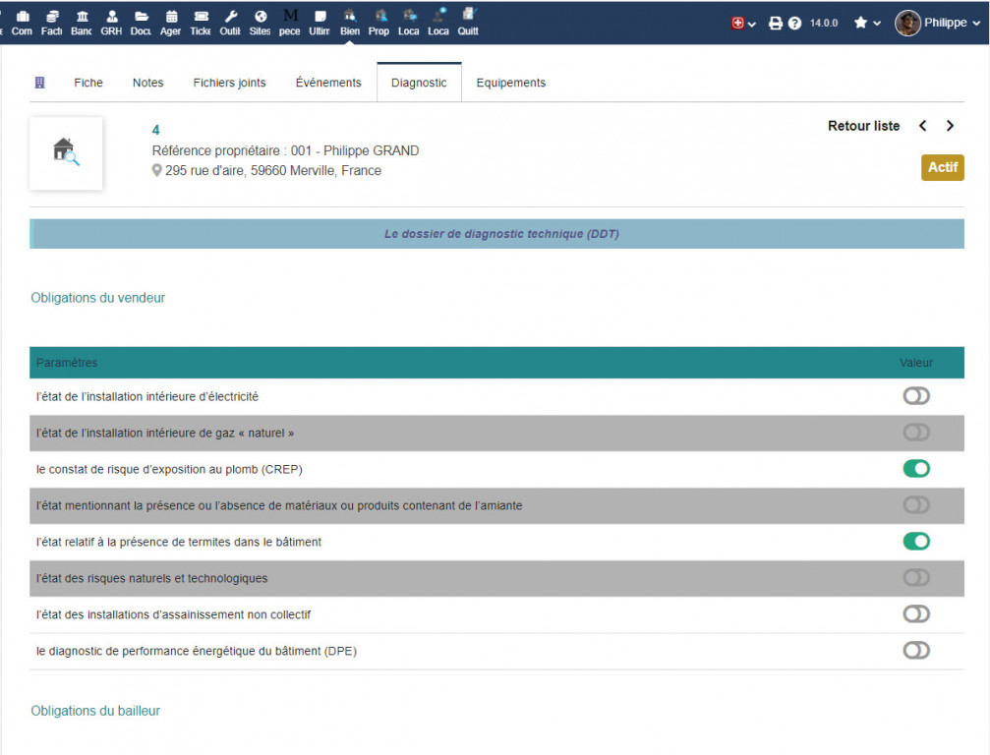
Task: Switch to the Equipements tab
Action: (x=510, y=83)
